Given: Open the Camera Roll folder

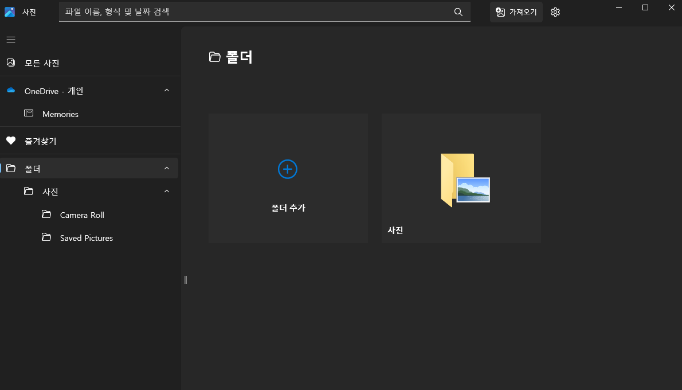Looking at the screenshot, I should [x=90, y=215].
